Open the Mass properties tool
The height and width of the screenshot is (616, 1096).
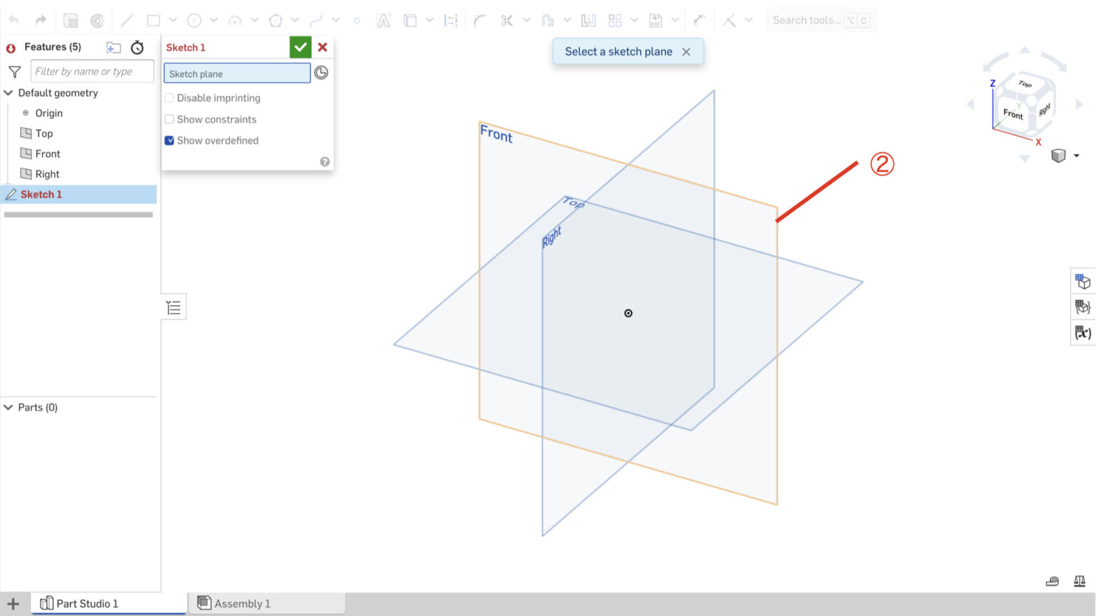coord(1080,581)
